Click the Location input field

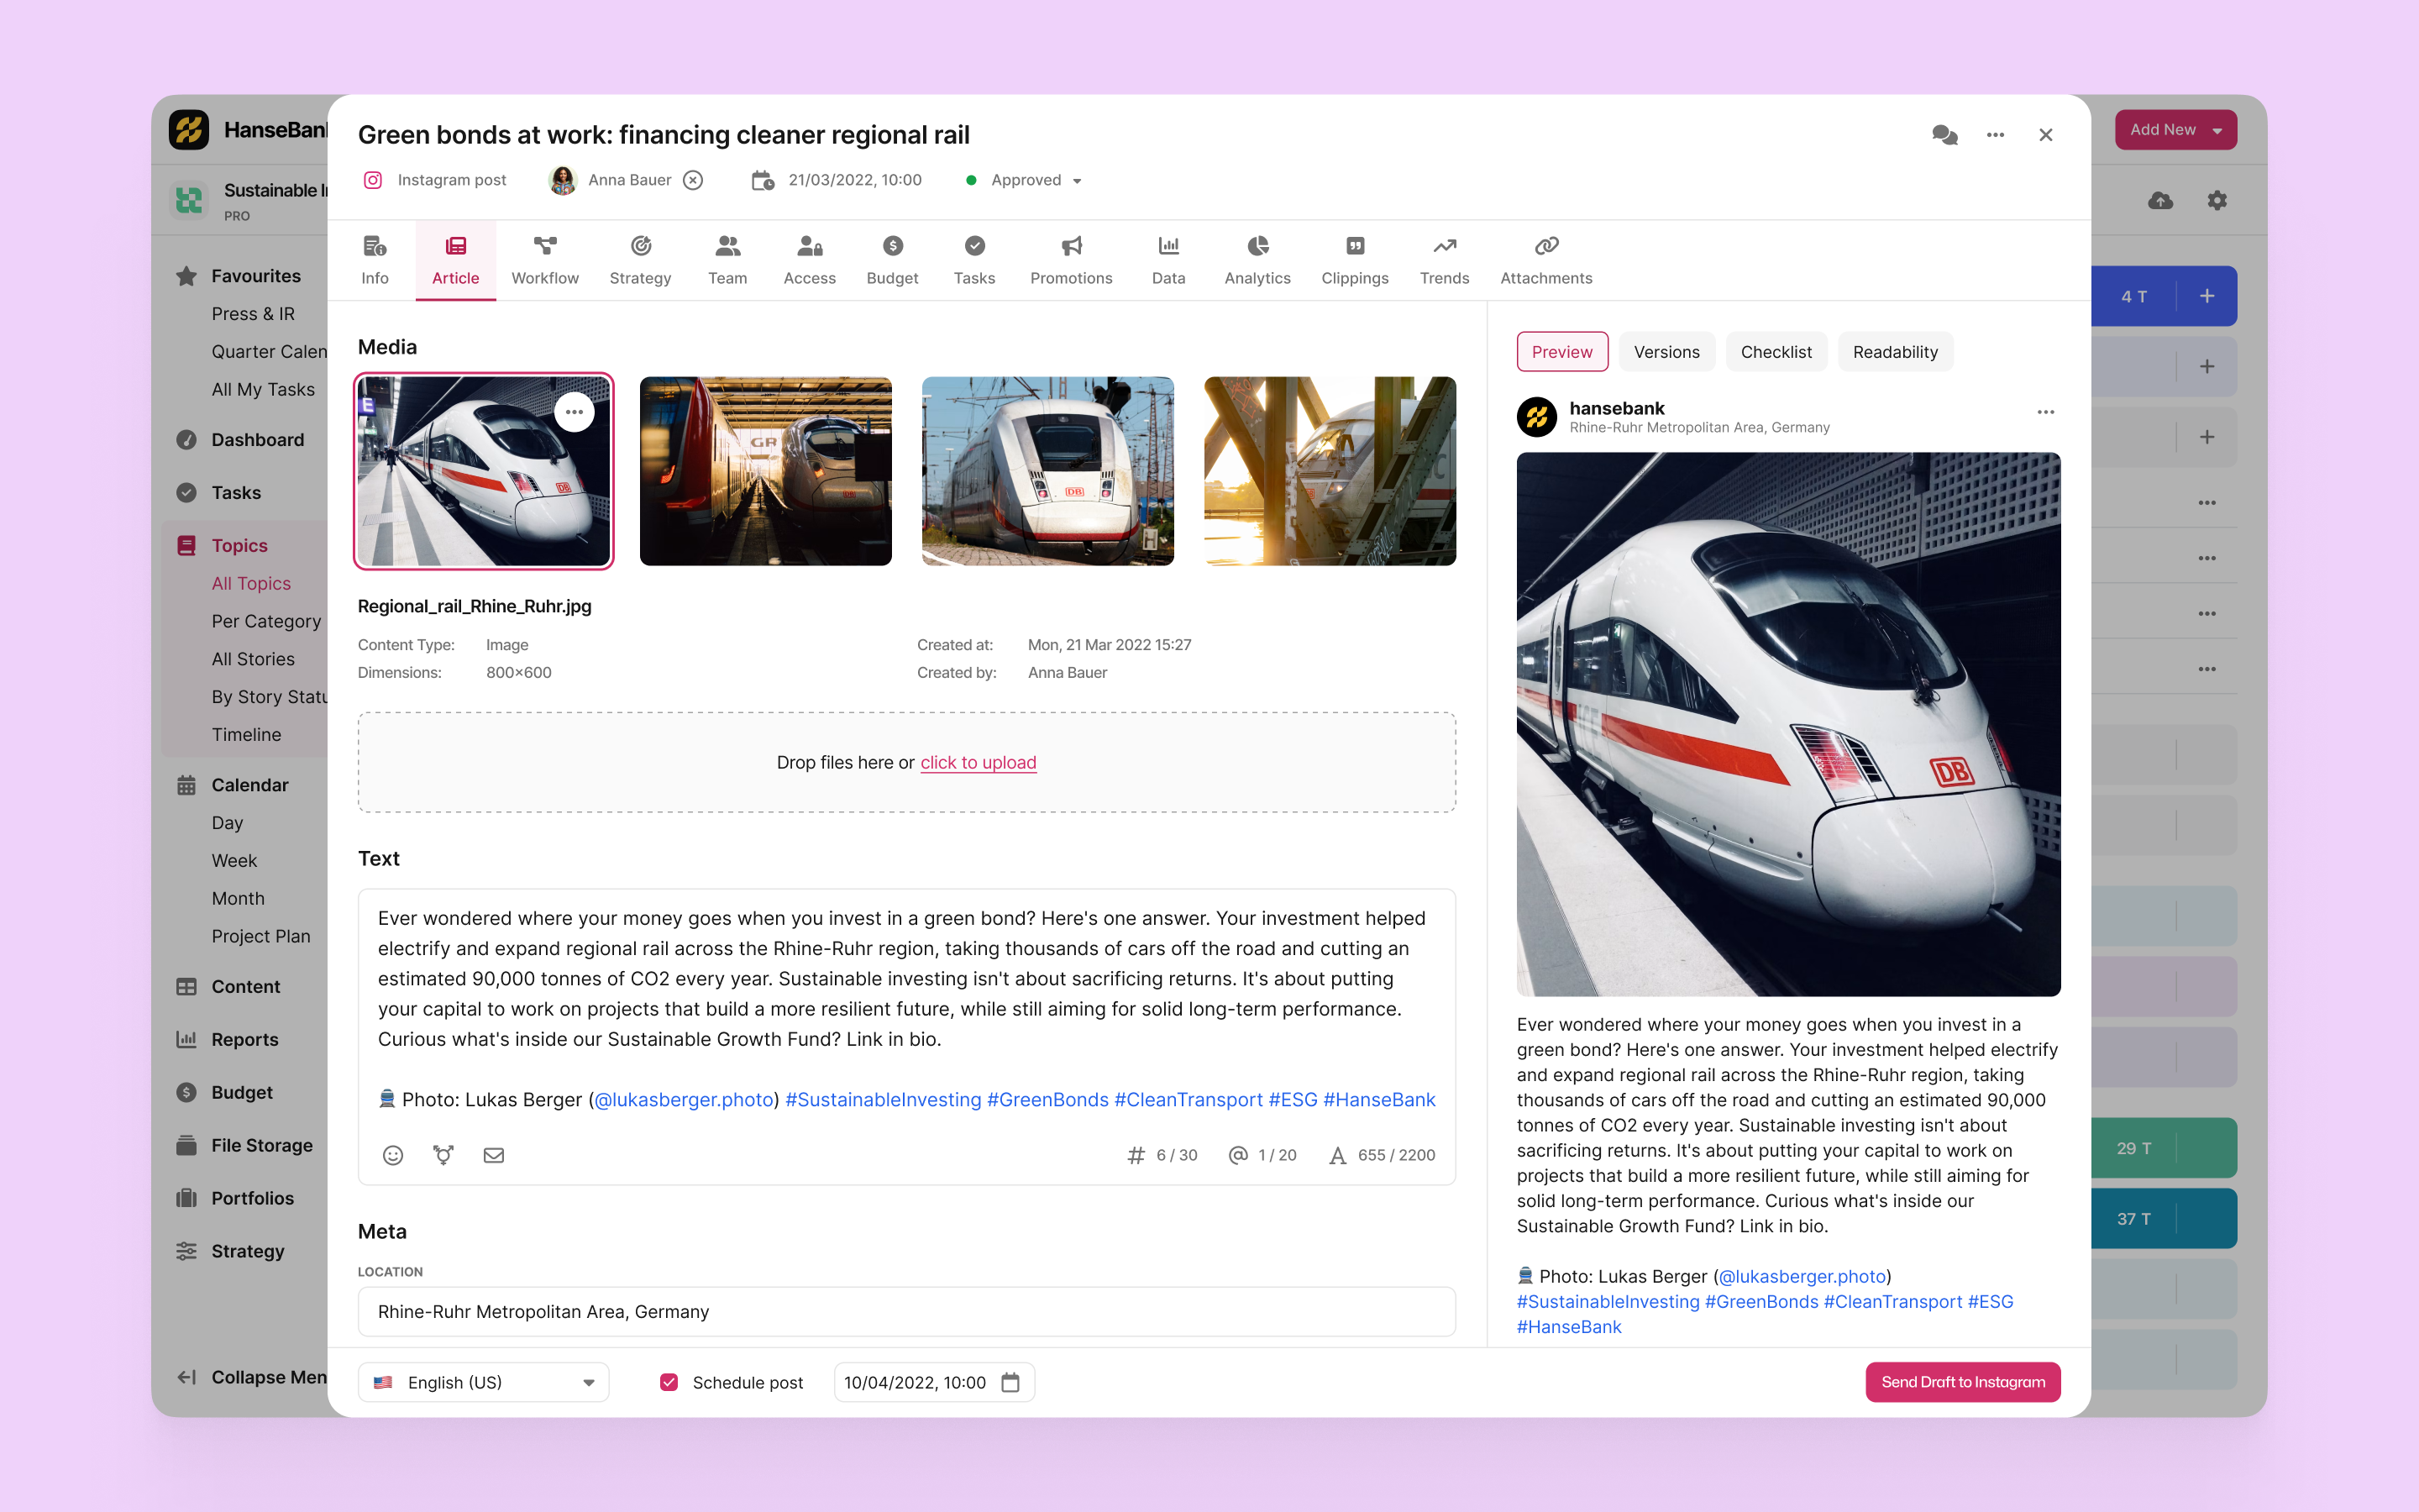coord(906,1311)
